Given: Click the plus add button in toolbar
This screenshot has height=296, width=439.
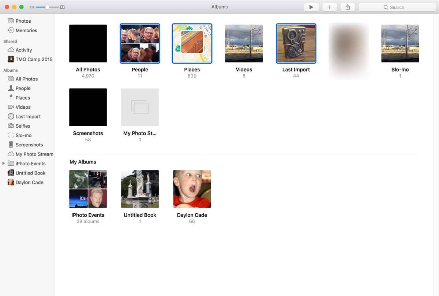Looking at the screenshot, I should pyautogui.click(x=329, y=7).
